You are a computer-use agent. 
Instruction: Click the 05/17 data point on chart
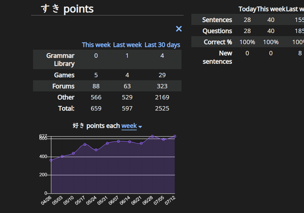point(85,144)
